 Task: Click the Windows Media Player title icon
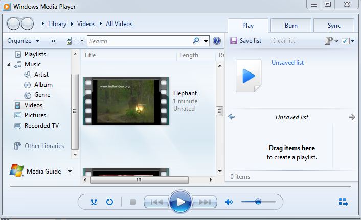7,7
